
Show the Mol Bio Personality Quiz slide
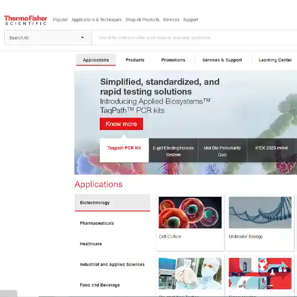click(222, 150)
